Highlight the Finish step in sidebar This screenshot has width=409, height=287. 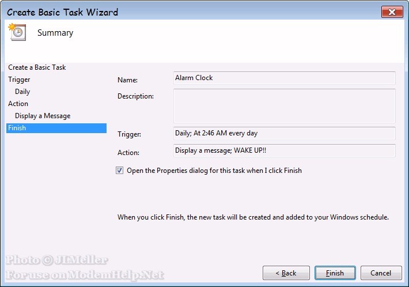click(56, 128)
